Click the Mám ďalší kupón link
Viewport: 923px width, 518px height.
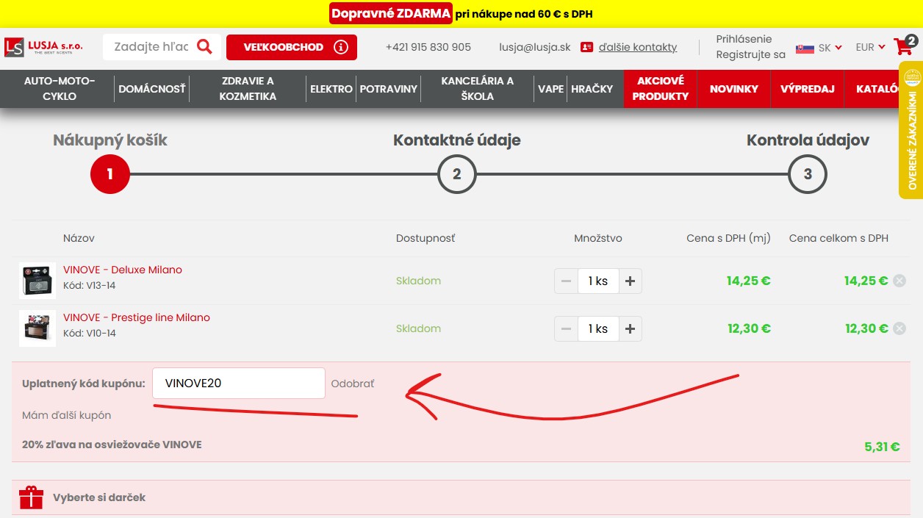point(67,415)
